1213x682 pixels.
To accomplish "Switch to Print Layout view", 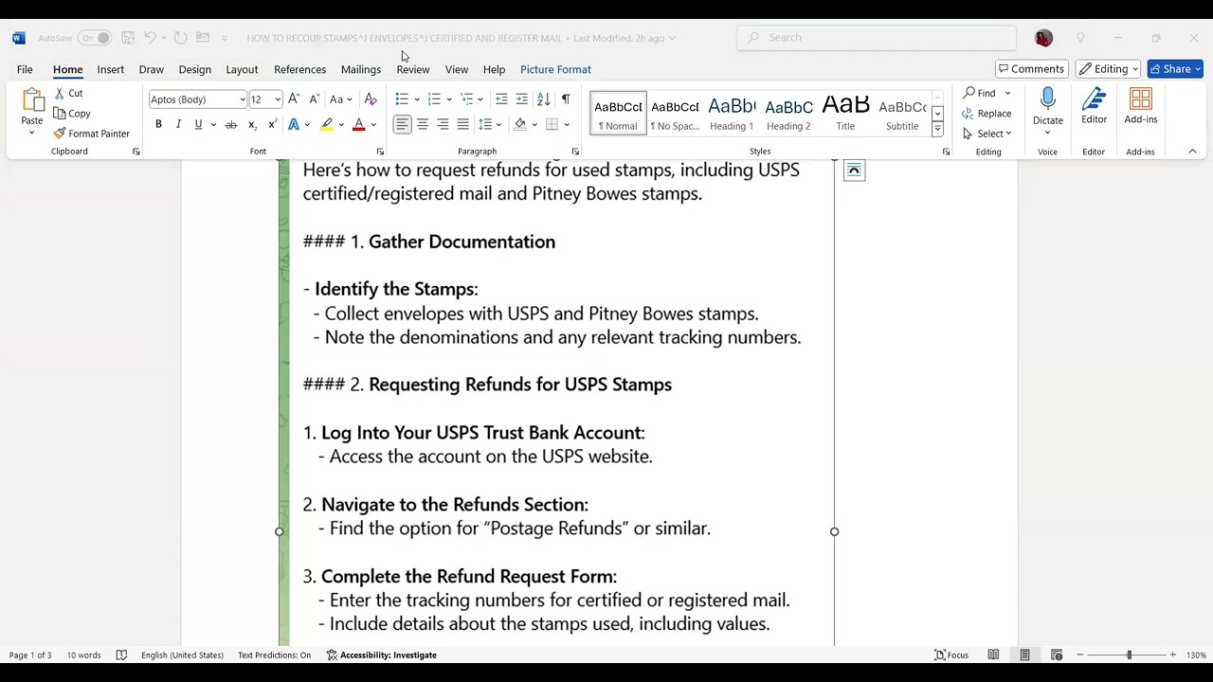I will pos(1024,655).
